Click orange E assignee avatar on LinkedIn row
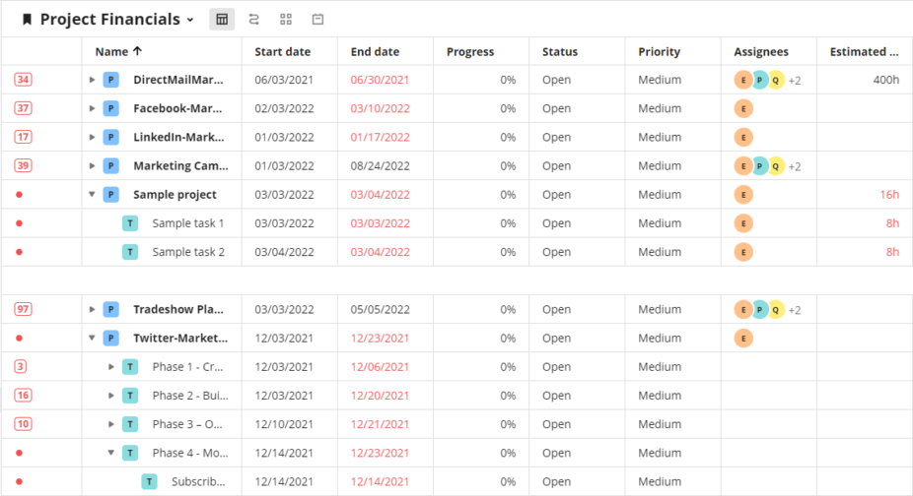The image size is (913, 496). coord(743,137)
